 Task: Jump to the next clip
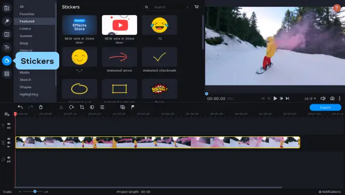[287, 99]
